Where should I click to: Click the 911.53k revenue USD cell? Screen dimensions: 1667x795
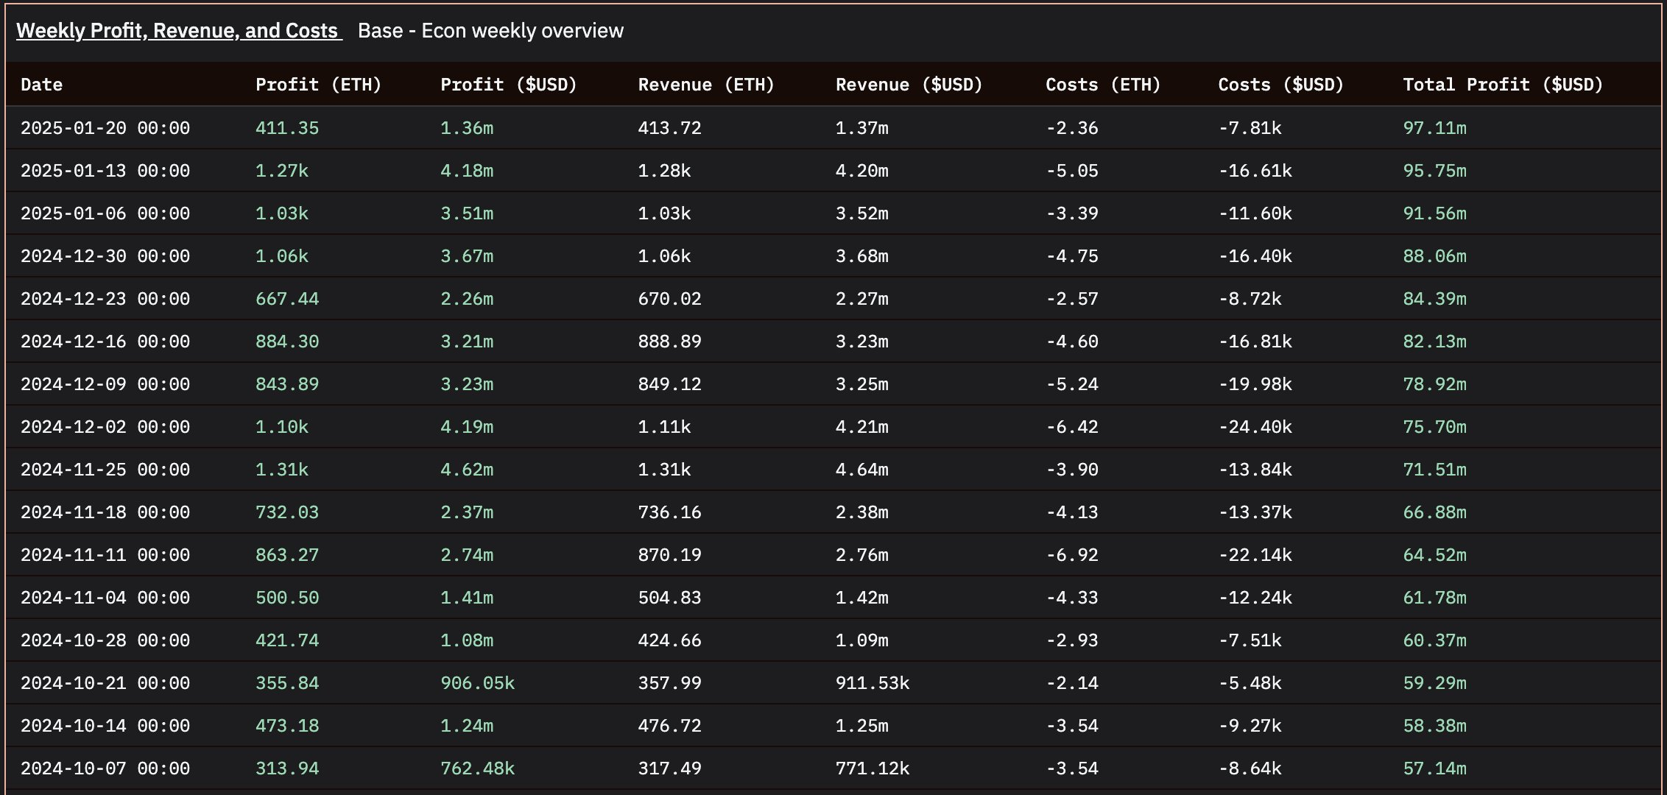[872, 683]
